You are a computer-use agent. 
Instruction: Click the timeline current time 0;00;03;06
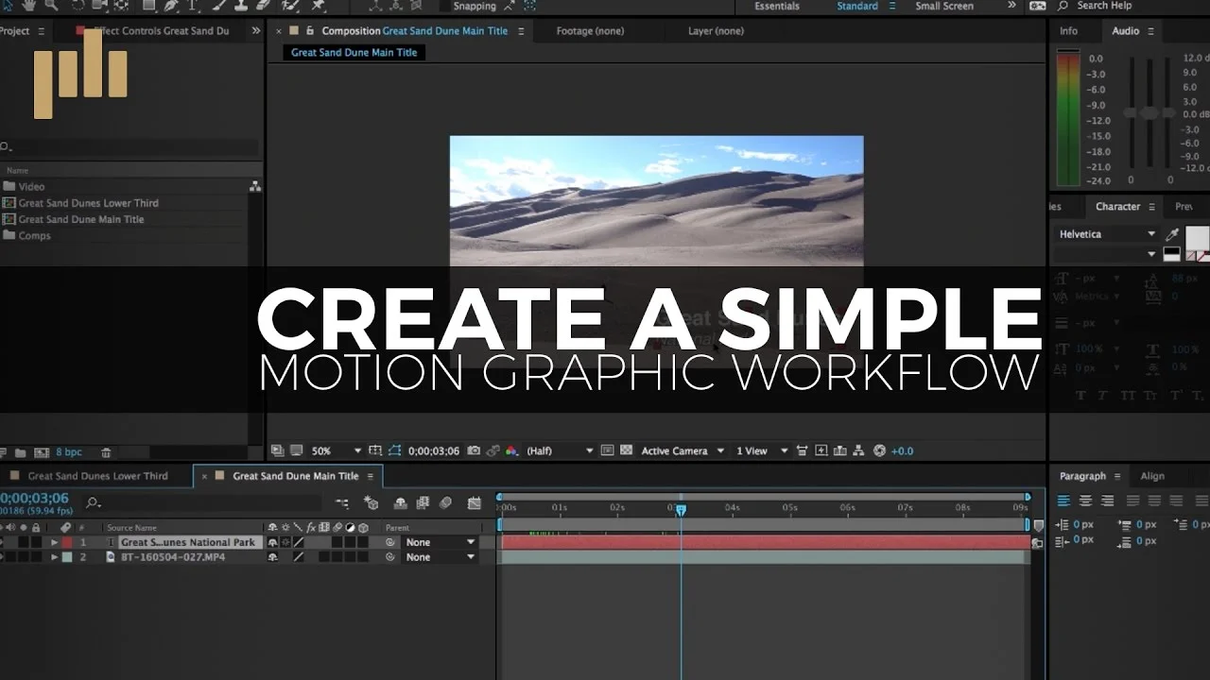point(35,498)
